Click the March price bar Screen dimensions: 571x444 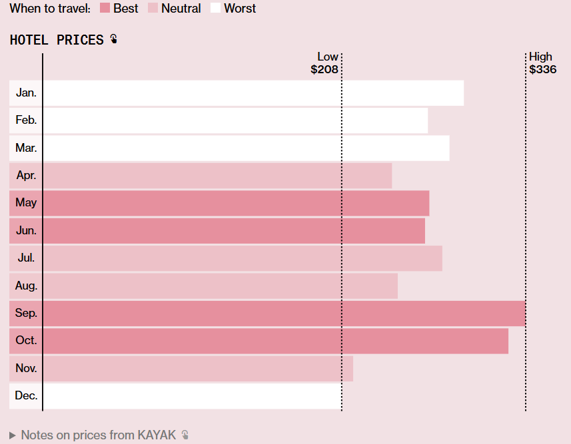(x=246, y=148)
